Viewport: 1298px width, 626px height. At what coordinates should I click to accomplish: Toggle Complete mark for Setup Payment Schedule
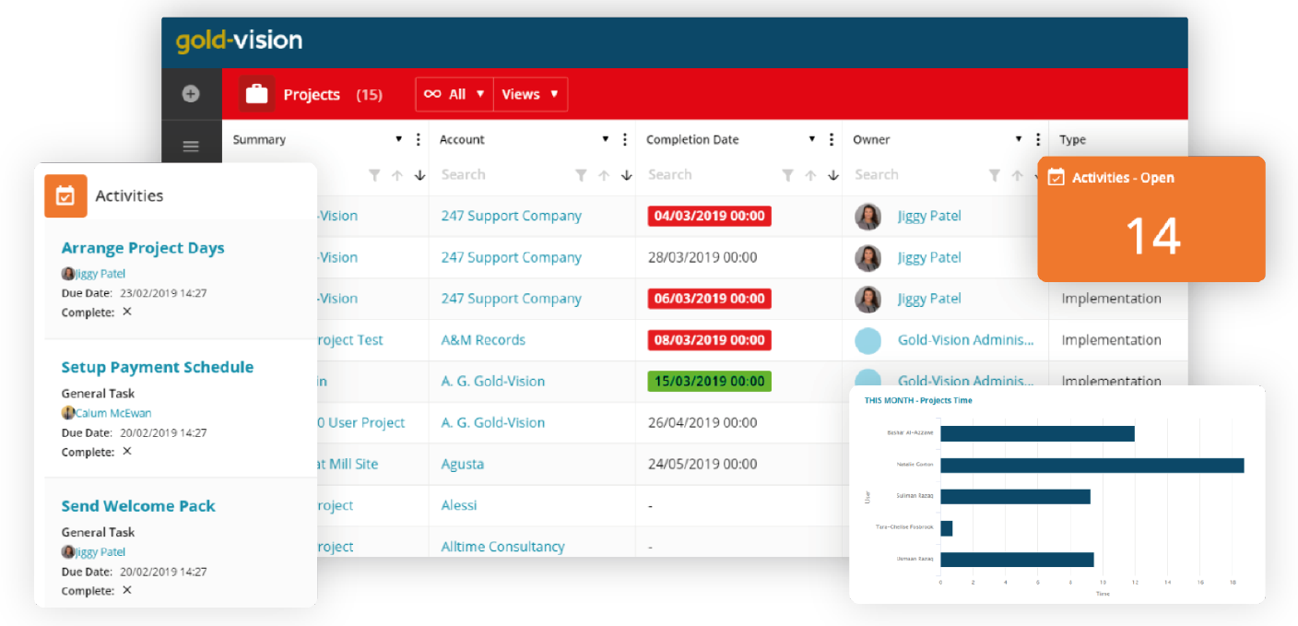[127, 451]
